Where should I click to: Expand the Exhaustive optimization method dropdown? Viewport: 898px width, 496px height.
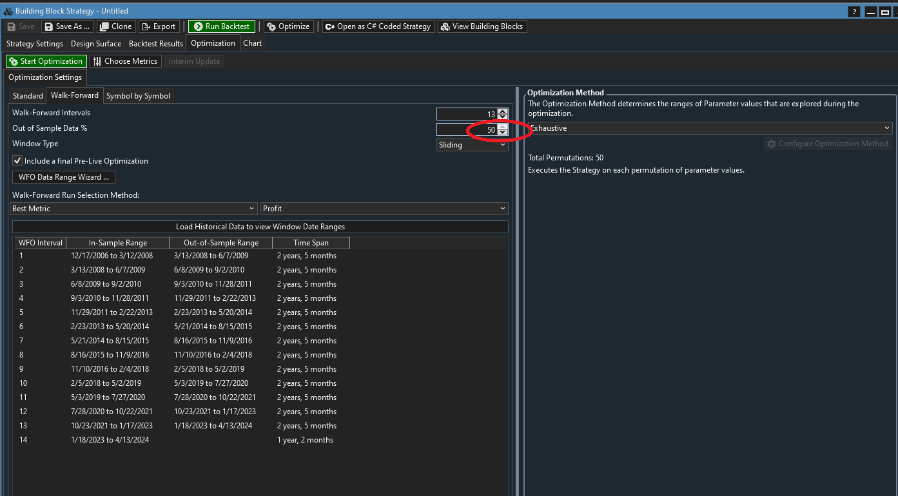(x=709, y=128)
